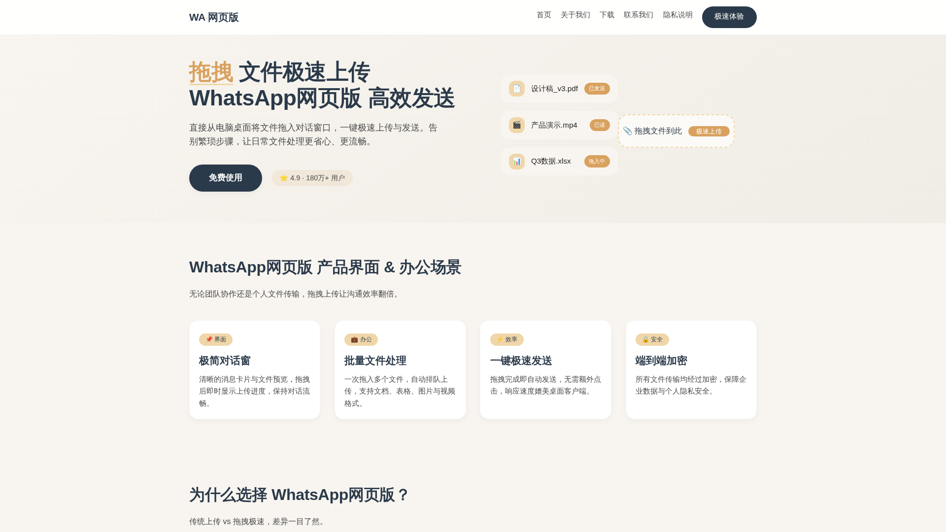Go to 关于我们 page
946x532 pixels.
tap(575, 15)
